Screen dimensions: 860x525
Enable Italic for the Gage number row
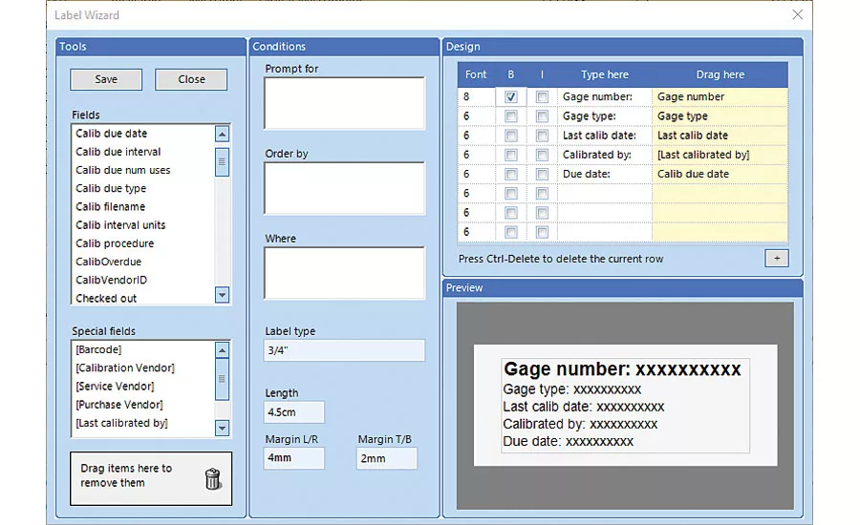pos(542,97)
